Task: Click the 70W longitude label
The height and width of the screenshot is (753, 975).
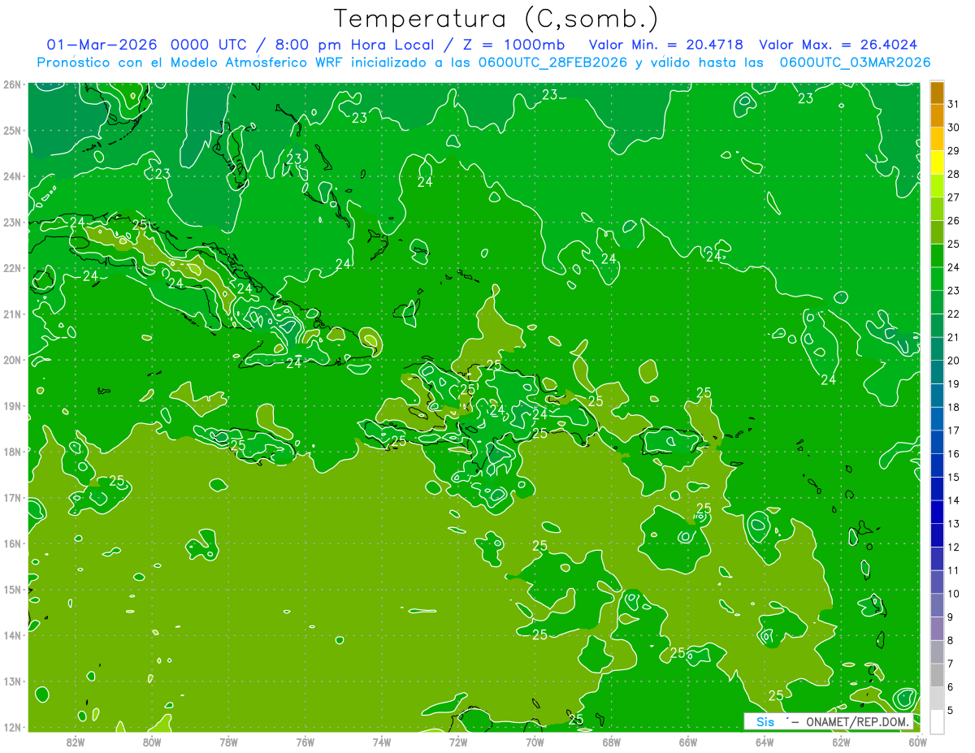Action: point(535,742)
